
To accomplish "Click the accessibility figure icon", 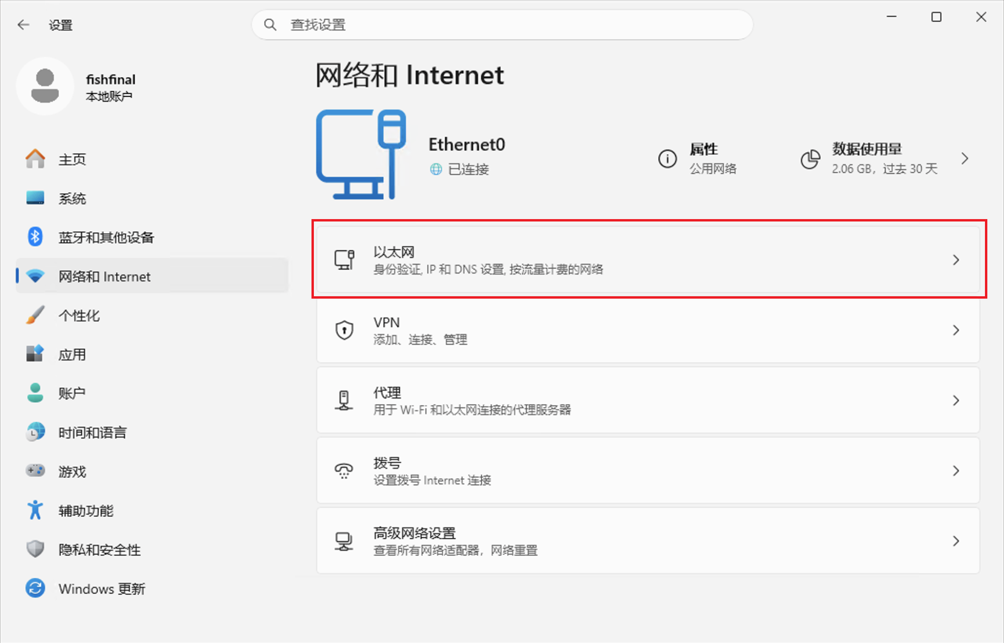I will 35,510.
